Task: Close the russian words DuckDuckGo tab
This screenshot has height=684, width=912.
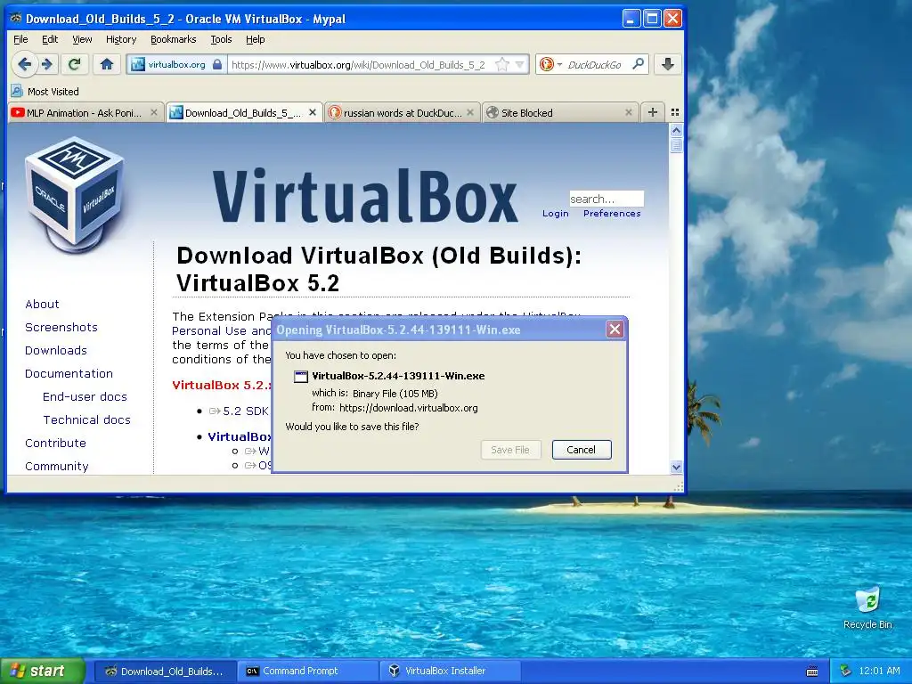Action: point(470,112)
